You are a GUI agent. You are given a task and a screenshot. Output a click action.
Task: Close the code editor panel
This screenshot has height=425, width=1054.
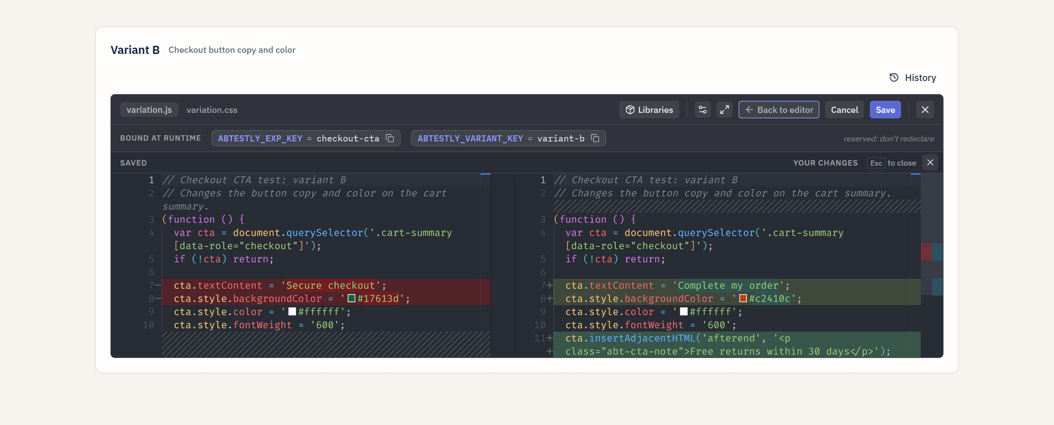click(925, 110)
